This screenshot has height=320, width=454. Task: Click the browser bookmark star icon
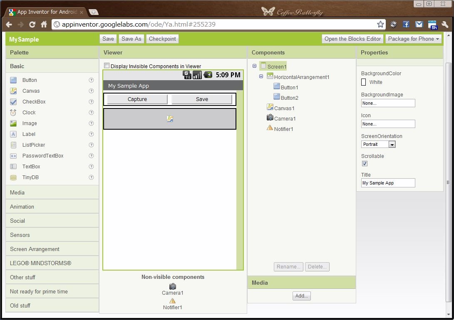(x=380, y=25)
